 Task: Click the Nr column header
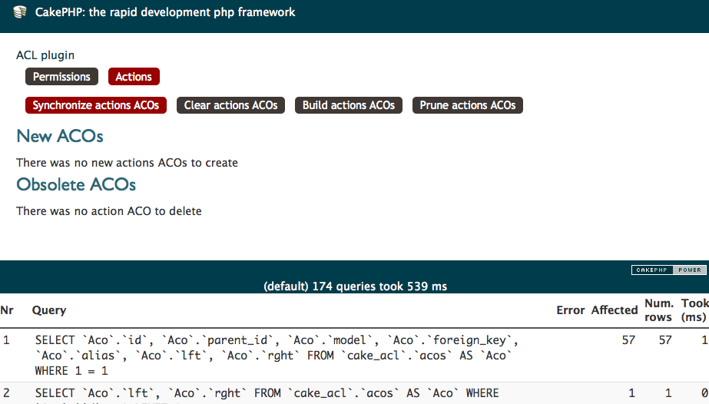tap(7, 310)
